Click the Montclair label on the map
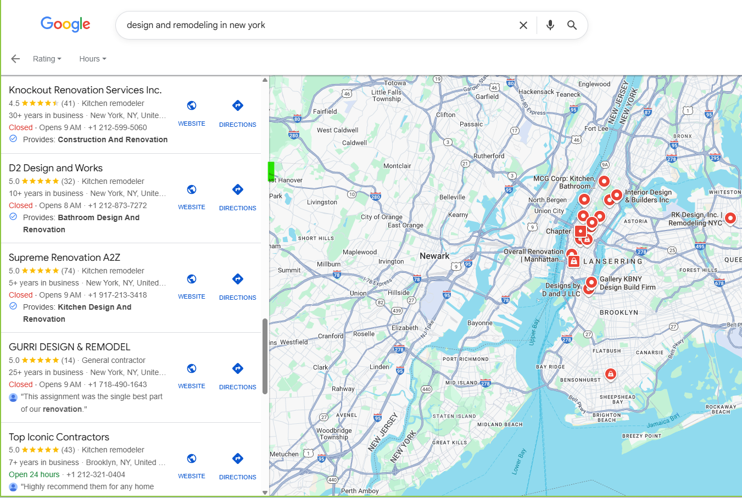 pyautogui.click(x=397, y=166)
